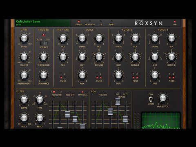Click the NOISE VOL knob
Image resolution: width=196 pixels, height=147 pixels.
click(163, 98)
